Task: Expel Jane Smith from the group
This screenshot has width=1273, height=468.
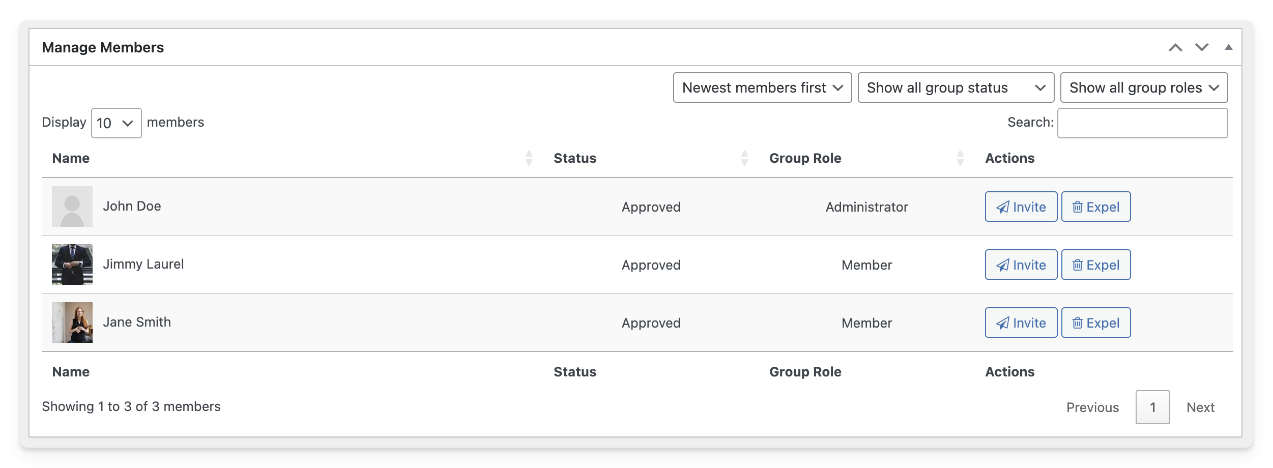Action: [1096, 323]
